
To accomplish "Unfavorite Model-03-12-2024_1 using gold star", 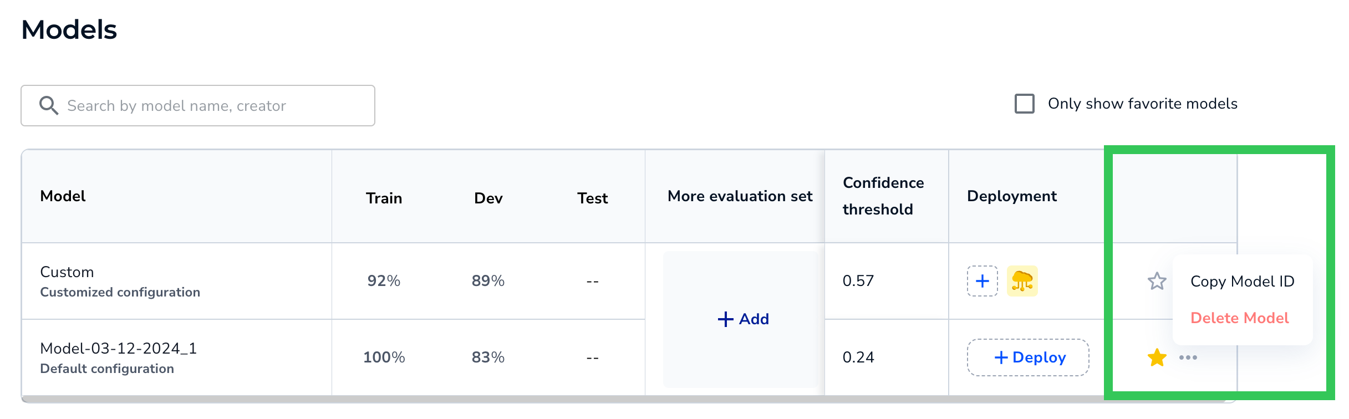I will [x=1157, y=357].
